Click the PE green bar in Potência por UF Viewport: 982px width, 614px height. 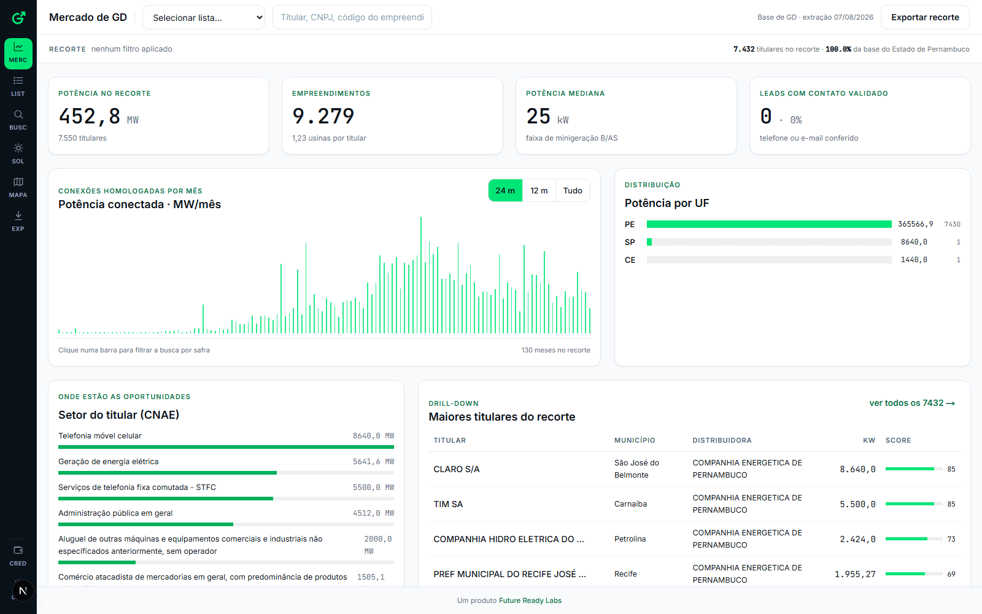pyautogui.click(x=769, y=224)
